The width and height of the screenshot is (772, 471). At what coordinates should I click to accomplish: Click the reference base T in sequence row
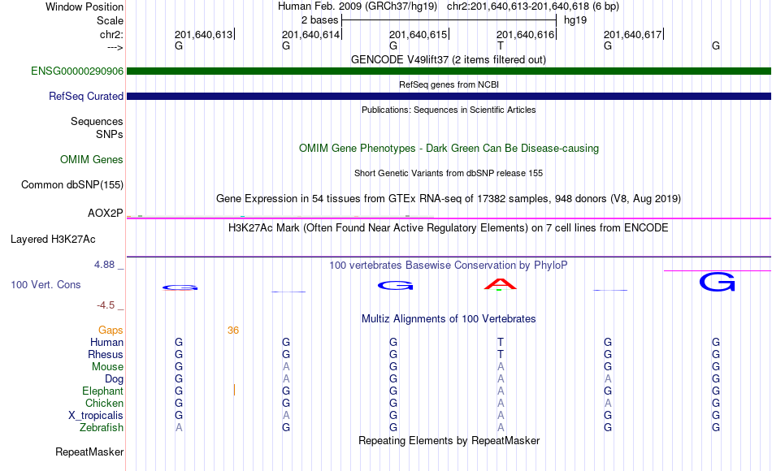click(501, 45)
